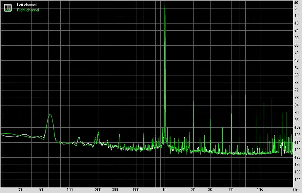Click the 10K frequency axis label

260,190
